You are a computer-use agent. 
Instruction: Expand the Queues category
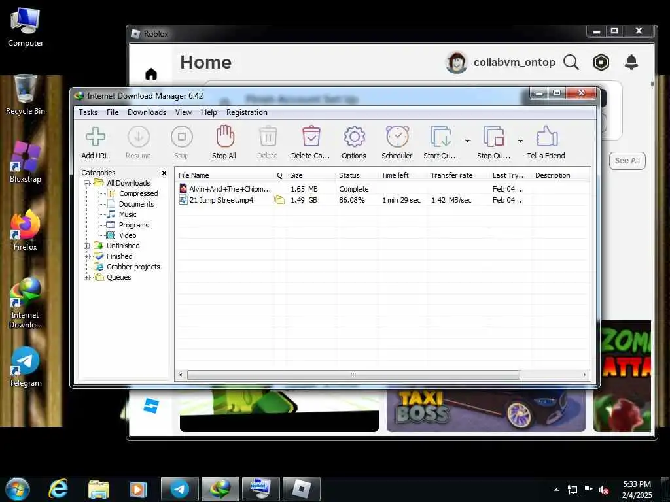(x=87, y=277)
